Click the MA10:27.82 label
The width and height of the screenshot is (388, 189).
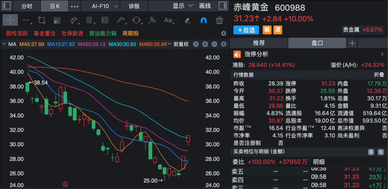pos(61,44)
